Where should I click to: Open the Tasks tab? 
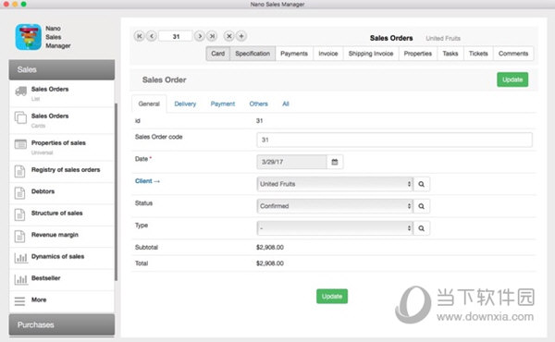450,54
